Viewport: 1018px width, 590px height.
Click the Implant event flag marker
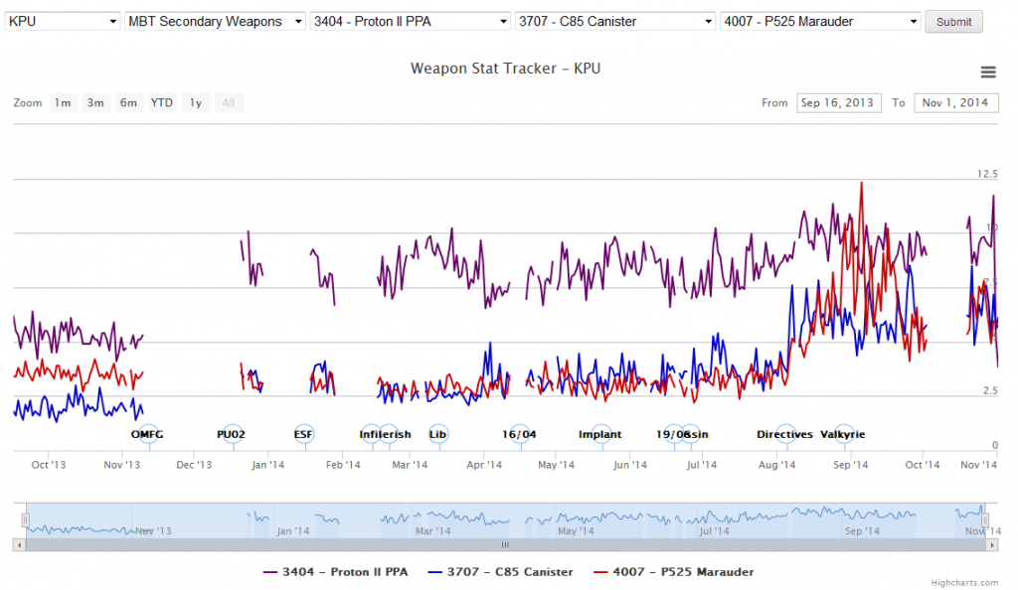[599, 434]
